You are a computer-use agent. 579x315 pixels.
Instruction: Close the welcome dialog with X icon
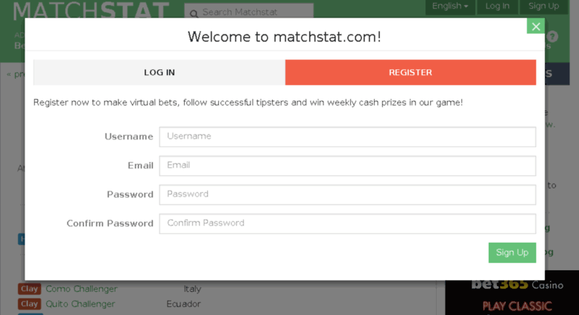pos(536,26)
